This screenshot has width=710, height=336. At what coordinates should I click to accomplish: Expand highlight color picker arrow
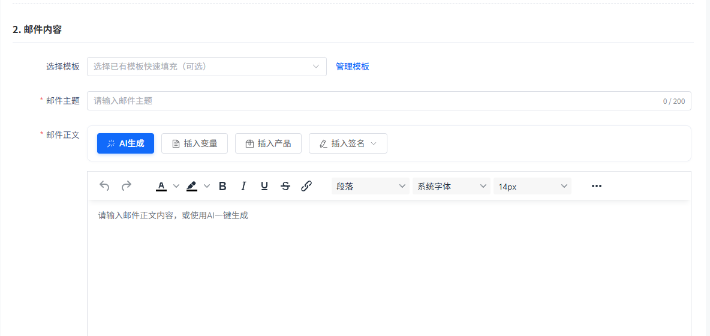tap(207, 186)
